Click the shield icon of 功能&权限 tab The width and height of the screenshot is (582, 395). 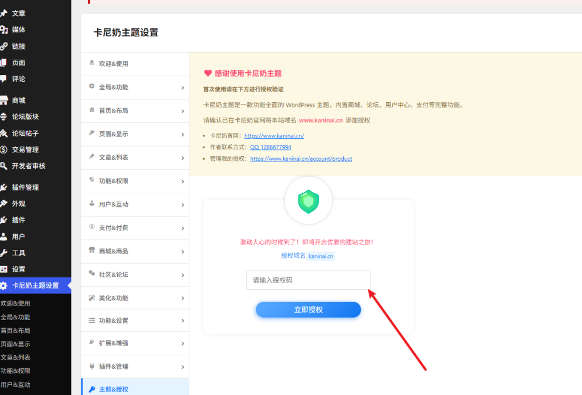pos(92,180)
